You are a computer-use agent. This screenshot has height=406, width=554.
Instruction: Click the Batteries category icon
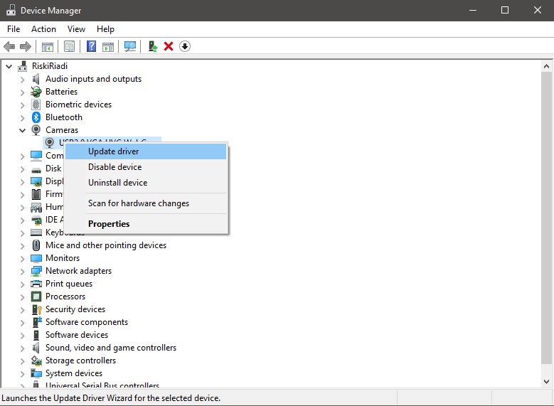(x=36, y=92)
